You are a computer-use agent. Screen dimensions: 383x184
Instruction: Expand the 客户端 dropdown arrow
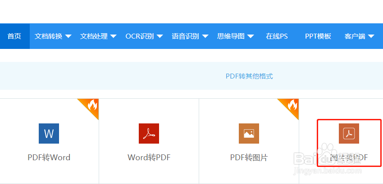click(371, 36)
